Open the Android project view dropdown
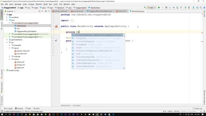Image resolution: width=206 pixels, height=116 pixels. [10, 11]
